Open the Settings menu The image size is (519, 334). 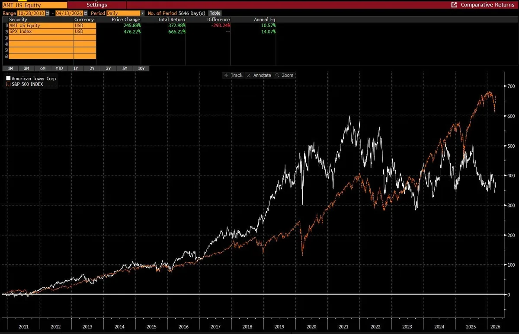tap(96, 5)
